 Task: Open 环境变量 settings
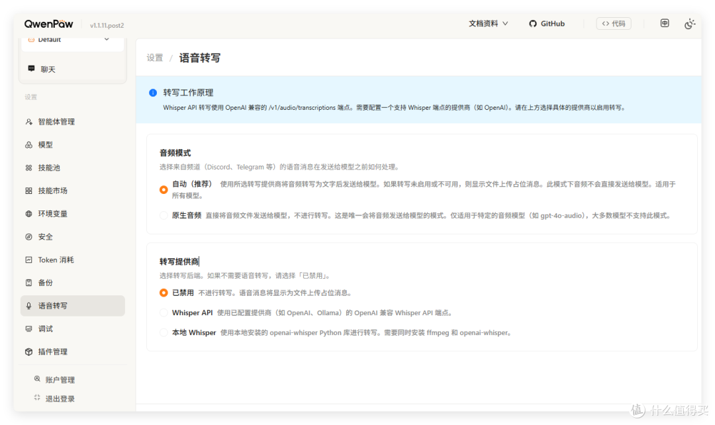tap(73, 214)
